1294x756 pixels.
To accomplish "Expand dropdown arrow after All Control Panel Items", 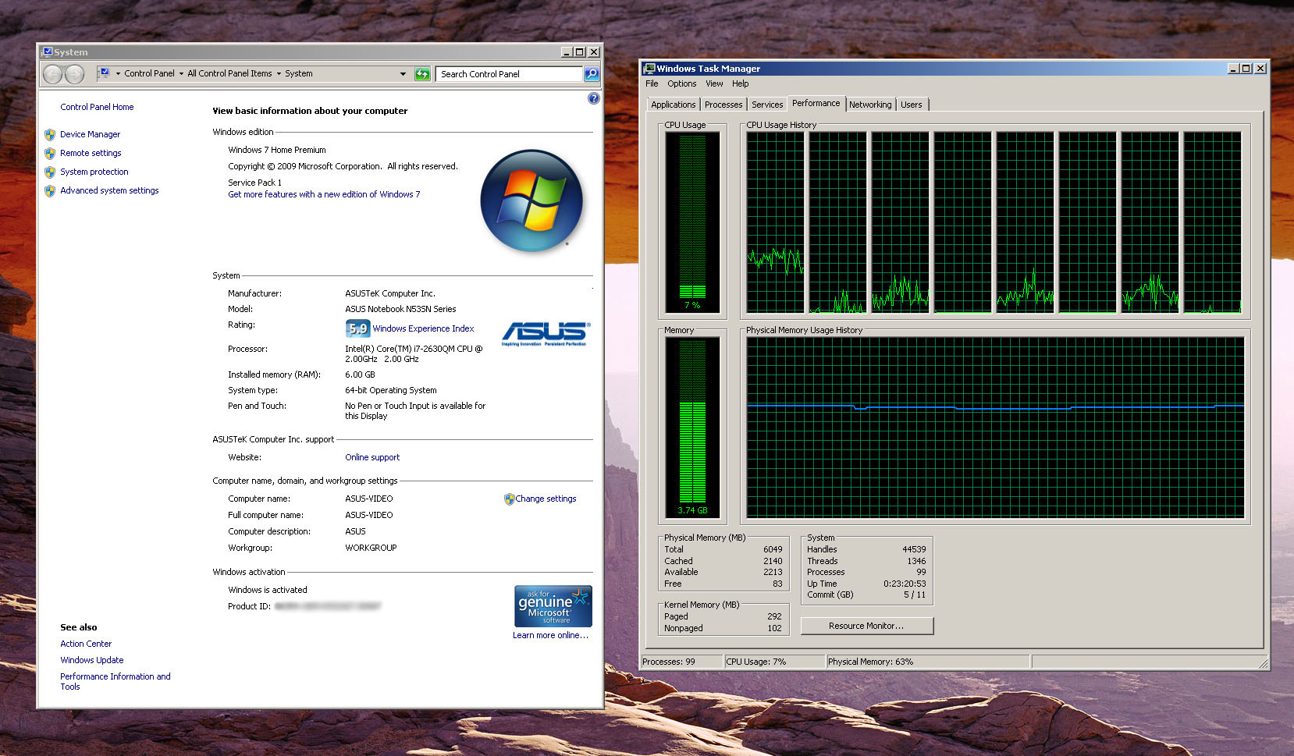I will point(279,74).
